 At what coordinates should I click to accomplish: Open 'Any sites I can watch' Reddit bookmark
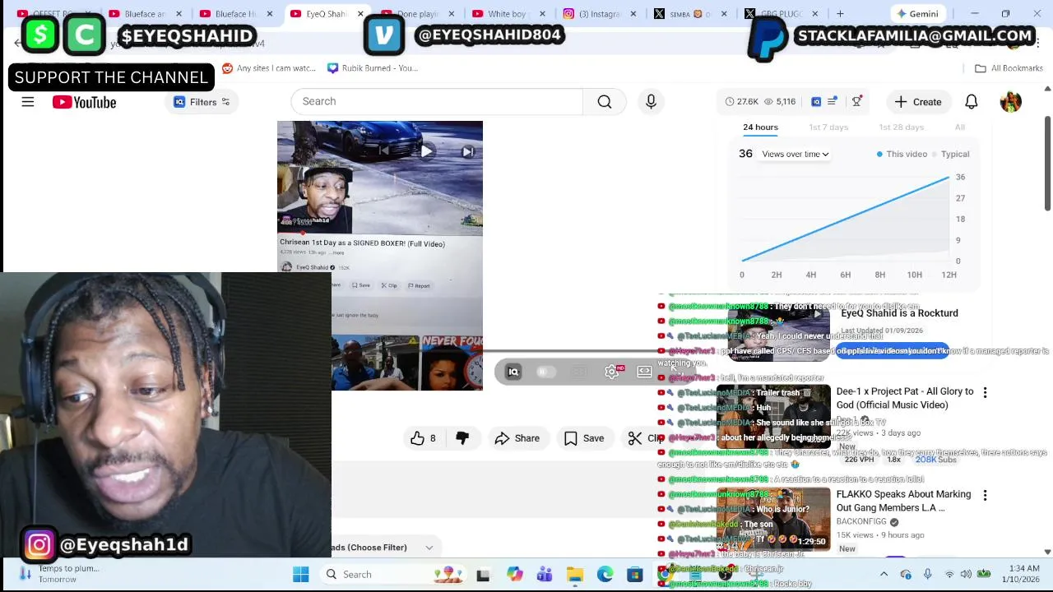269,68
